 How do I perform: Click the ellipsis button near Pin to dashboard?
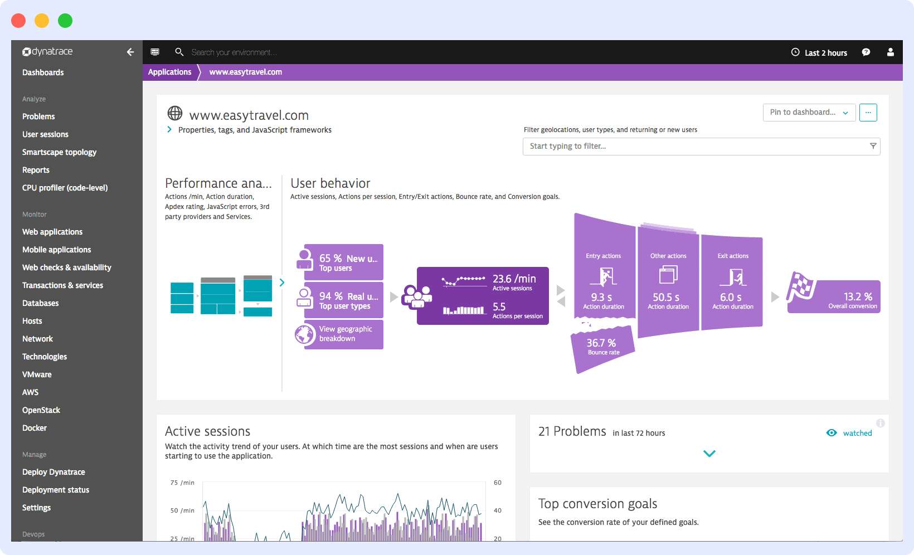click(x=868, y=112)
